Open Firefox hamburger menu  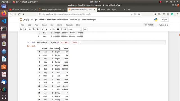point(177,14)
